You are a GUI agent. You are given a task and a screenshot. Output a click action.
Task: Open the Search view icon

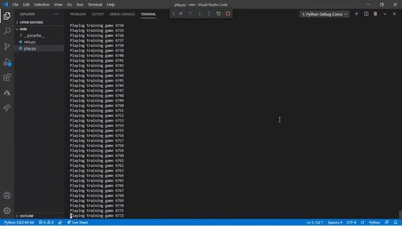coord(7,31)
